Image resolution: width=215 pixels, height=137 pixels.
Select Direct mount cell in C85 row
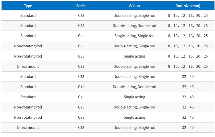pyautogui.click(x=28, y=66)
